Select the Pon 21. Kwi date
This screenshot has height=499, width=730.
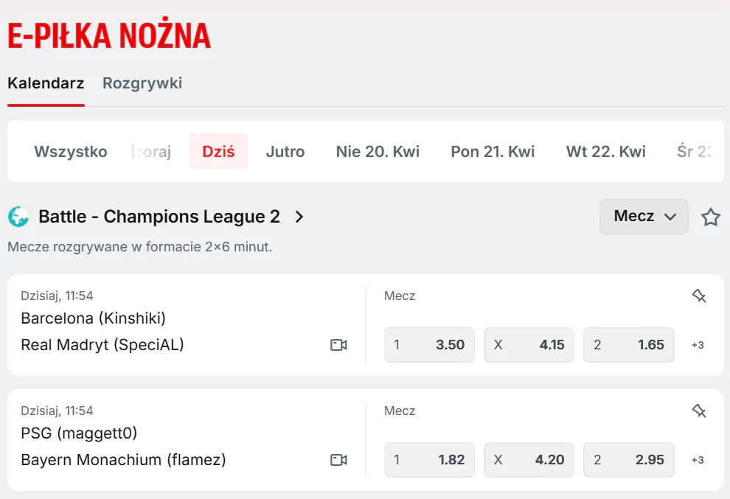point(492,151)
